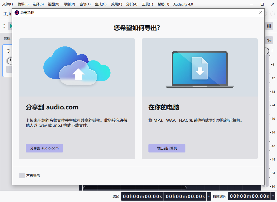Open the 音轨(T) menu
The width and height of the screenshot is (277, 202).
tap(85, 4)
